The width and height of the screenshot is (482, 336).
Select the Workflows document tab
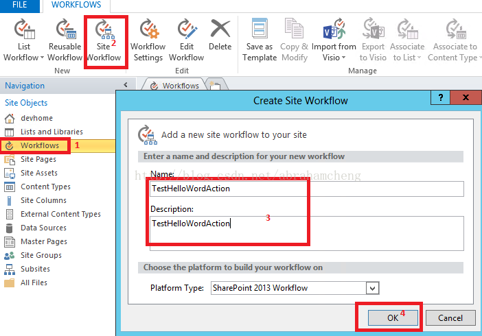tap(174, 86)
